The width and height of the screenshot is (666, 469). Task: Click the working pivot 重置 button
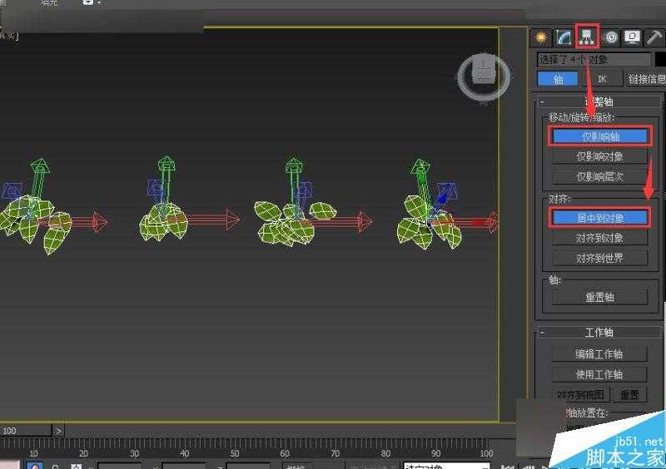(630, 395)
